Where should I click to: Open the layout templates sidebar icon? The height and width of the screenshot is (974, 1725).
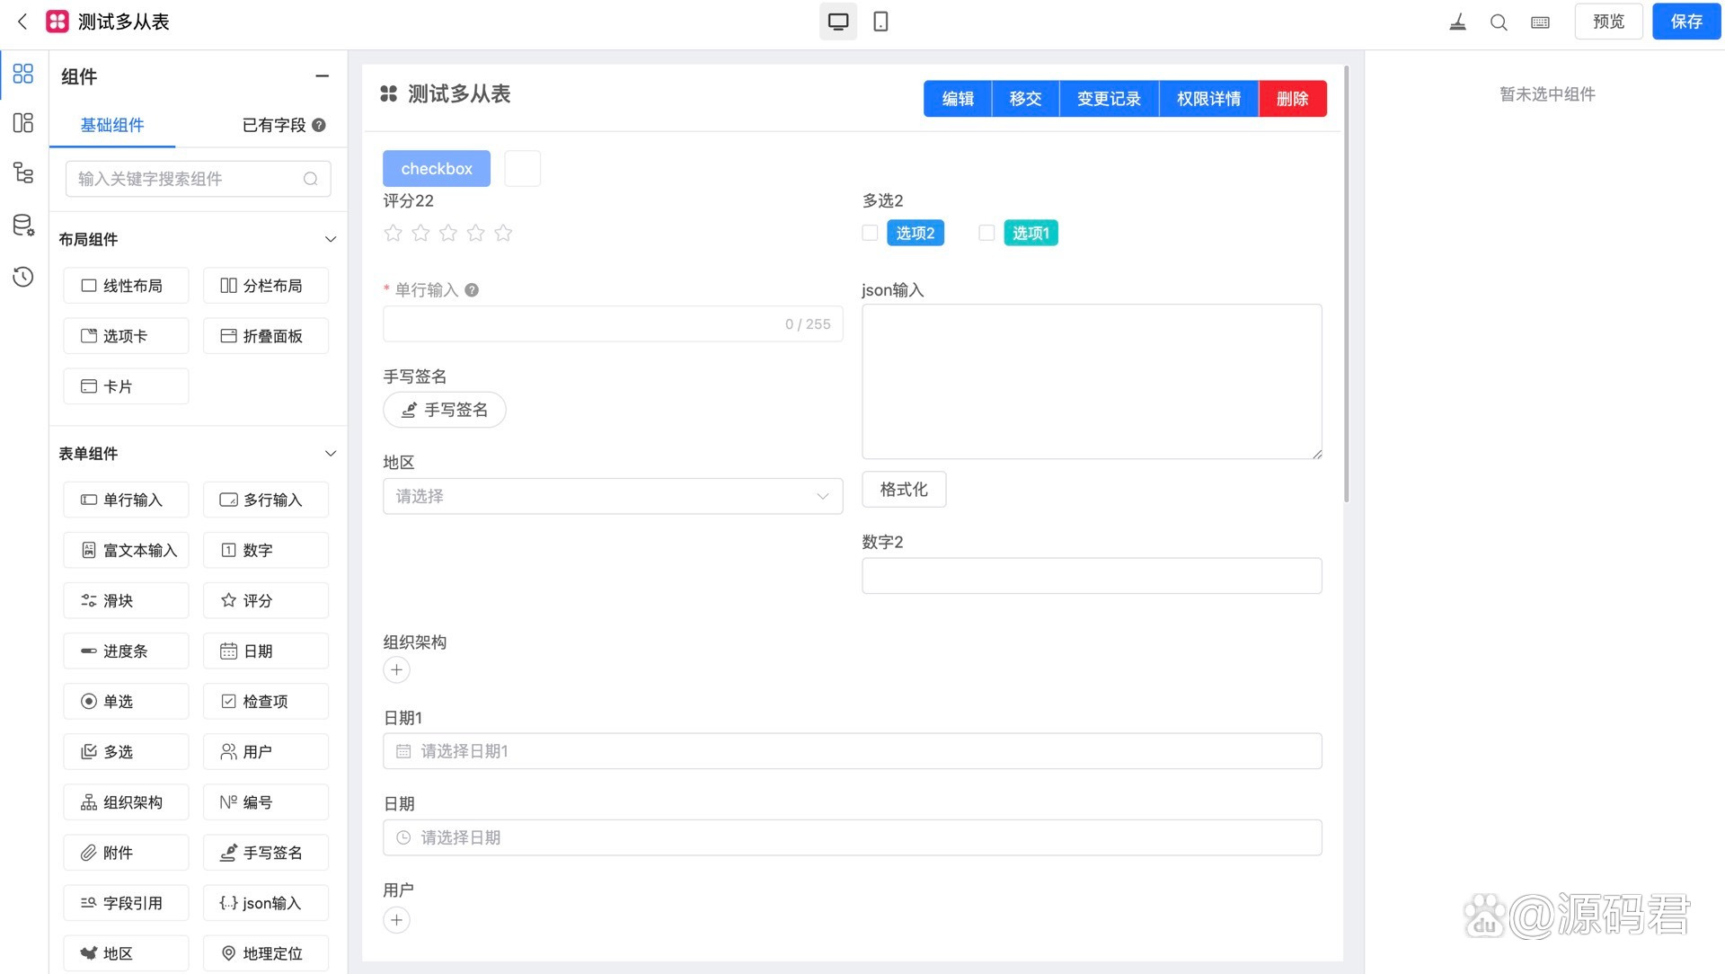[x=23, y=123]
